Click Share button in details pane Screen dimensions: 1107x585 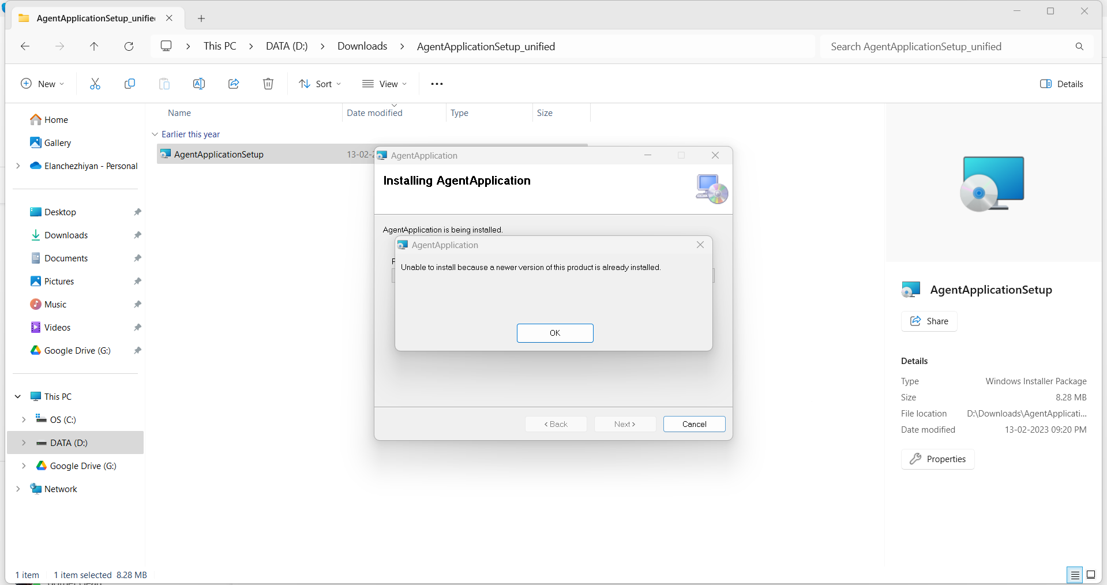[929, 321]
